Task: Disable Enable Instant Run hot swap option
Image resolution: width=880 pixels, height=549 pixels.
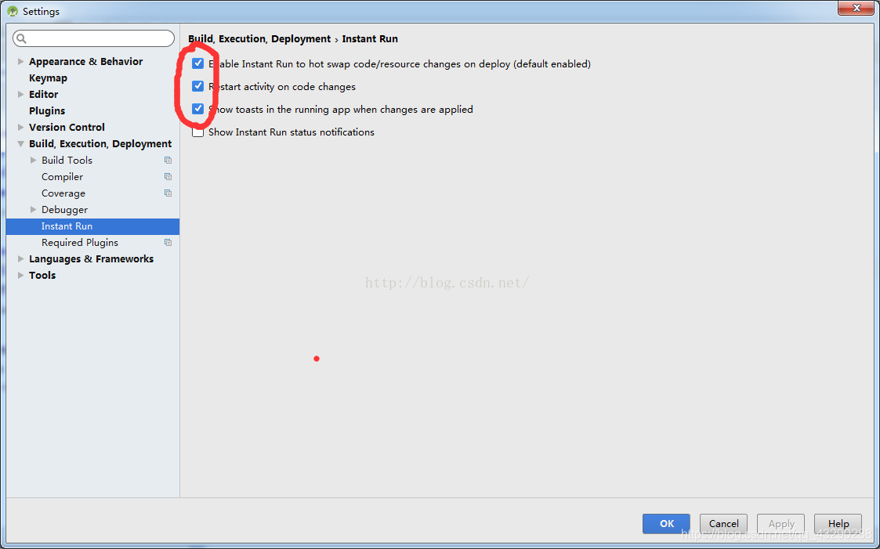Action: tap(197, 63)
